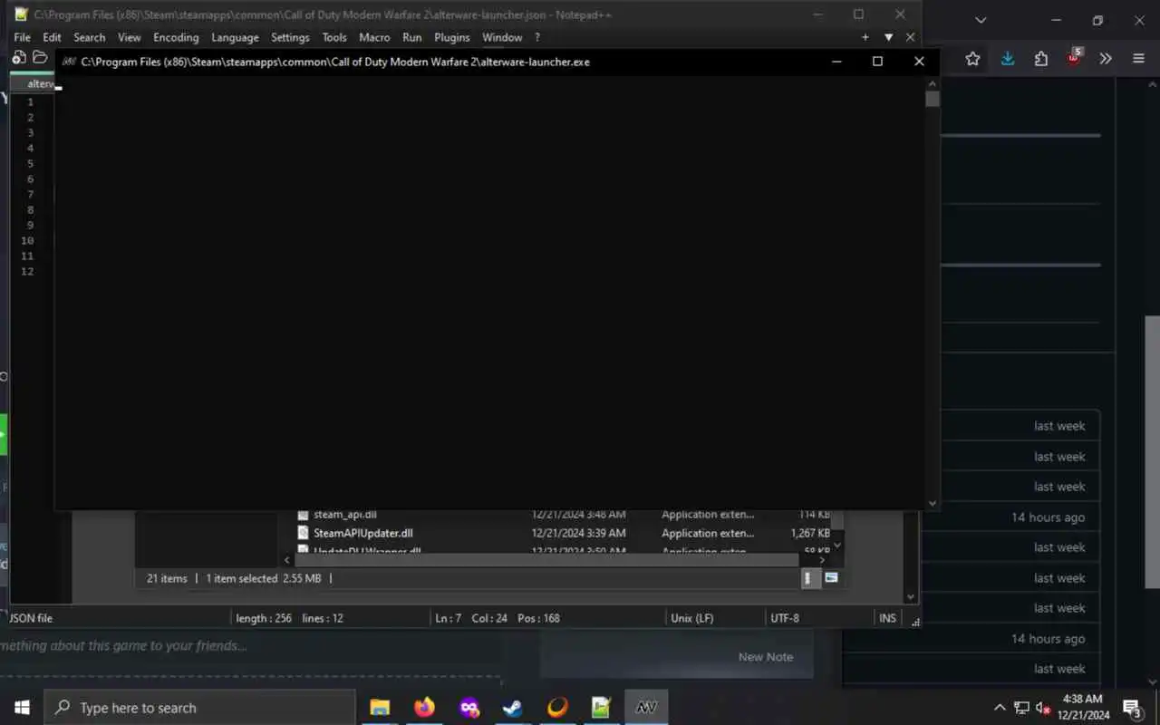Expand the system tray hidden icons chevron
The height and width of the screenshot is (725, 1160).
click(x=1000, y=708)
